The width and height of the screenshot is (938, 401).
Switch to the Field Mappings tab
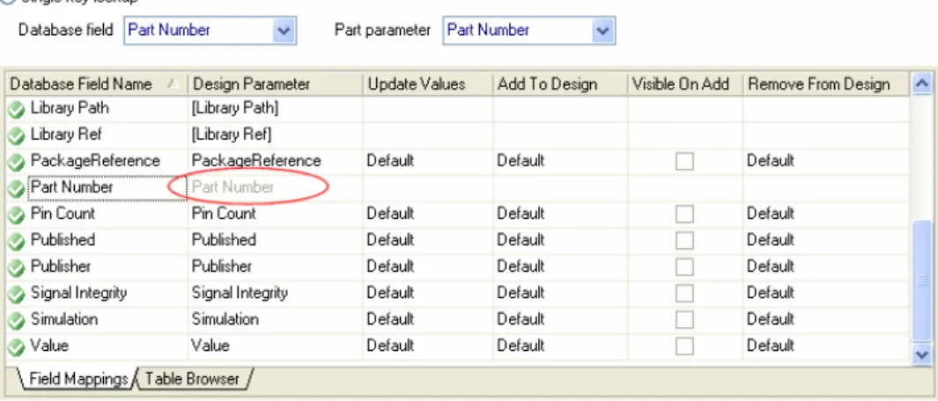[x=78, y=379]
